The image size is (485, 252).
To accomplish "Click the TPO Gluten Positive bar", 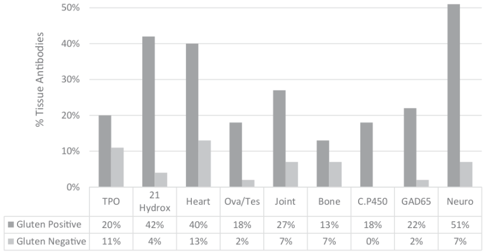I will [x=105, y=151].
